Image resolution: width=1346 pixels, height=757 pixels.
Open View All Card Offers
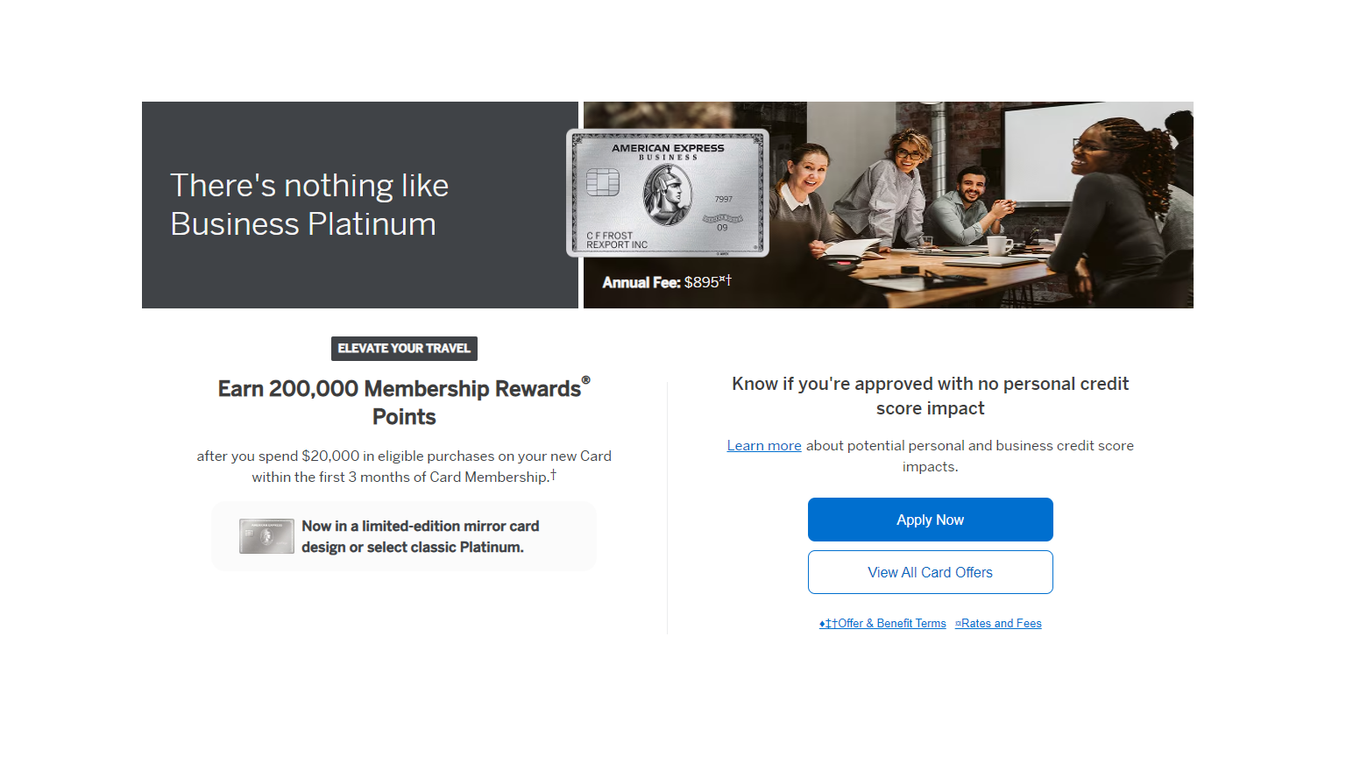point(930,572)
